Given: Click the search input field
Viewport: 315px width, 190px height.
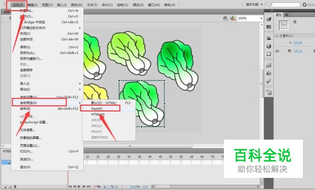Looking at the screenshot, I should [x=284, y=4].
